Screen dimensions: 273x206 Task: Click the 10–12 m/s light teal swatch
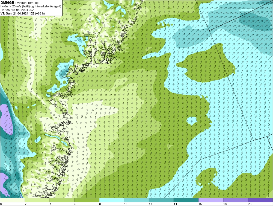pyautogui.click(x=136, y=200)
